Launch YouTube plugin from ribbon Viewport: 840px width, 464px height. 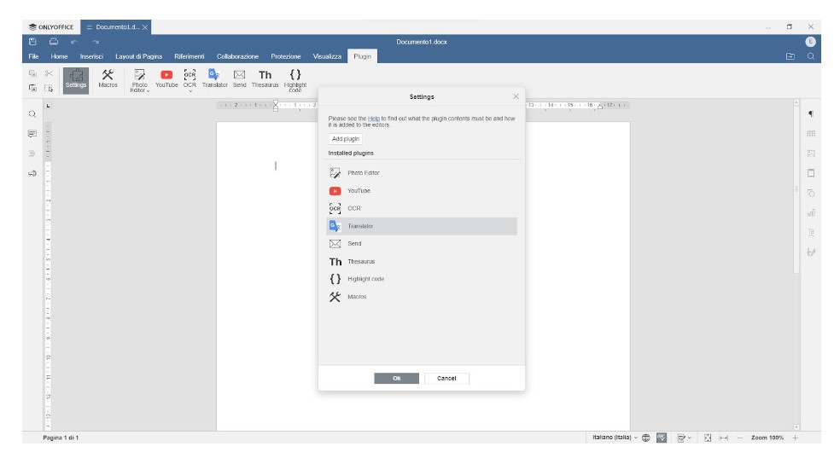click(166, 78)
